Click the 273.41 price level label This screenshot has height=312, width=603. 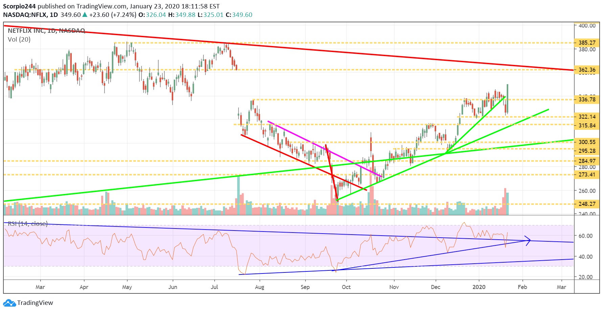coord(587,174)
